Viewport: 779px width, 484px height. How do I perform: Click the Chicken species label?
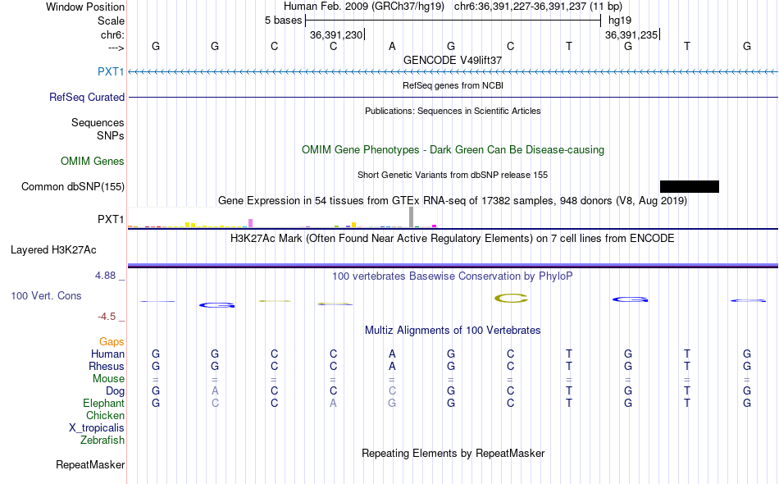point(105,415)
